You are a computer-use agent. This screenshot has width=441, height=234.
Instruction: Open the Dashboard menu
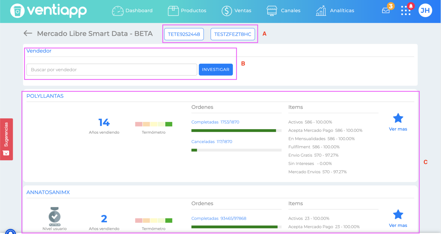tap(132, 11)
